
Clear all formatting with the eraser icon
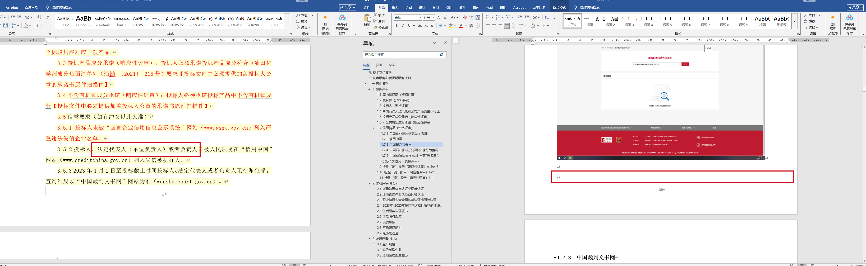[x=465, y=17]
